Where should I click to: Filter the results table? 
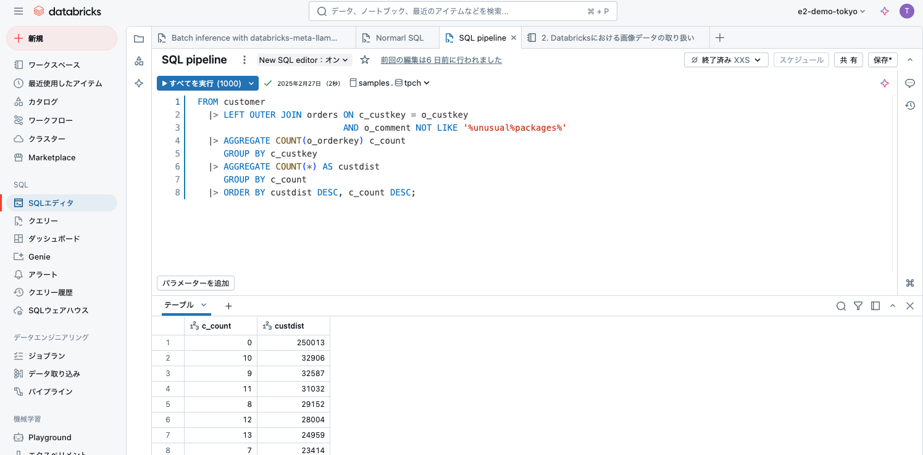(858, 306)
